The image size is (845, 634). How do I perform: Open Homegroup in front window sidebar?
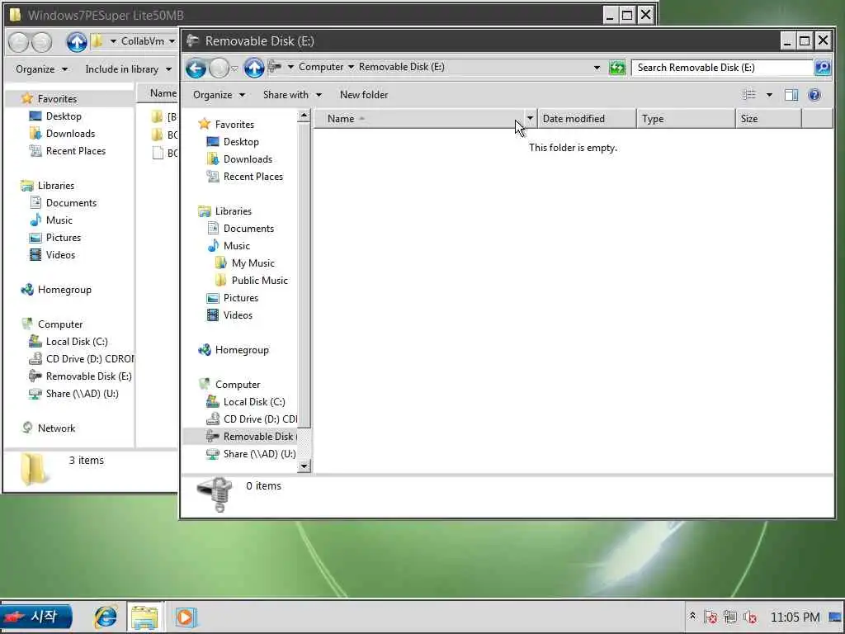[x=242, y=350]
